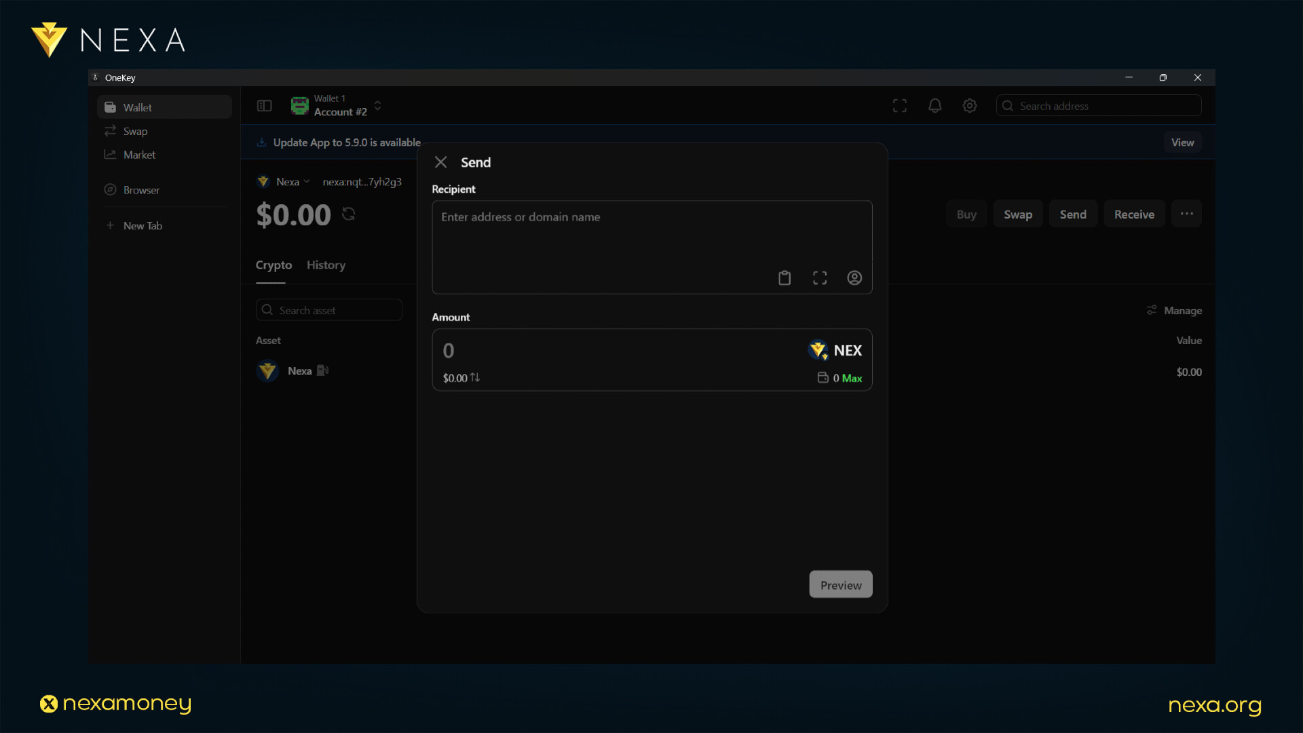Maximize the OneKey window

[x=1163, y=77]
